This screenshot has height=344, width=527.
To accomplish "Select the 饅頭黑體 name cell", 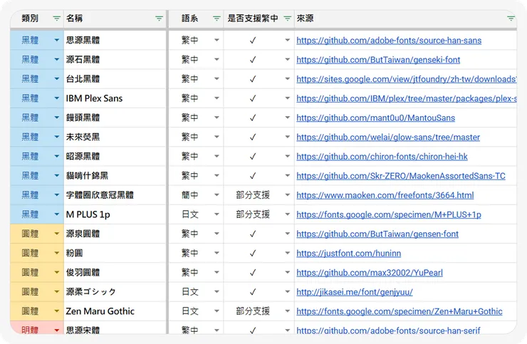I will (115, 118).
